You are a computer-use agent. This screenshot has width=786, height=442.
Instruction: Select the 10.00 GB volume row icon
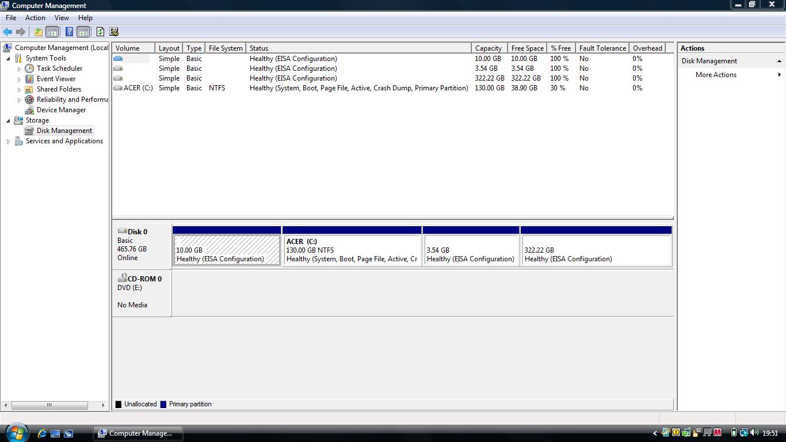pos(118,59)
